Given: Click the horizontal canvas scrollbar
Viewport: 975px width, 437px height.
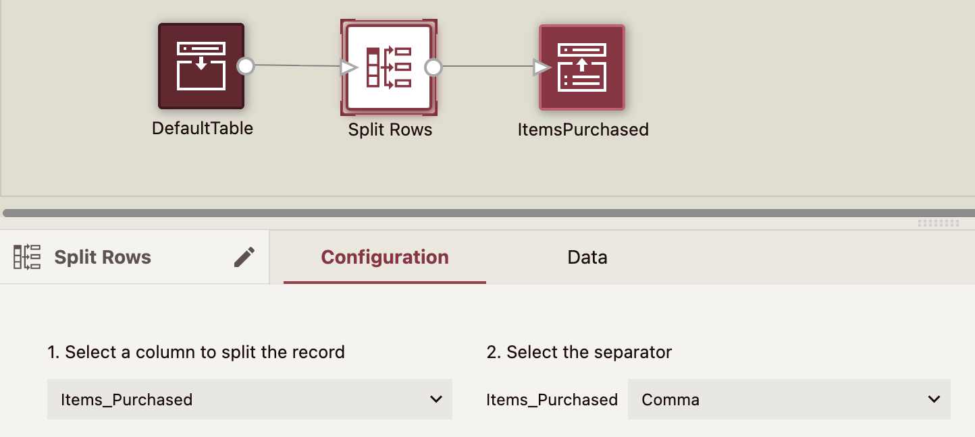Looking at the screenshot, I should 473,213.
